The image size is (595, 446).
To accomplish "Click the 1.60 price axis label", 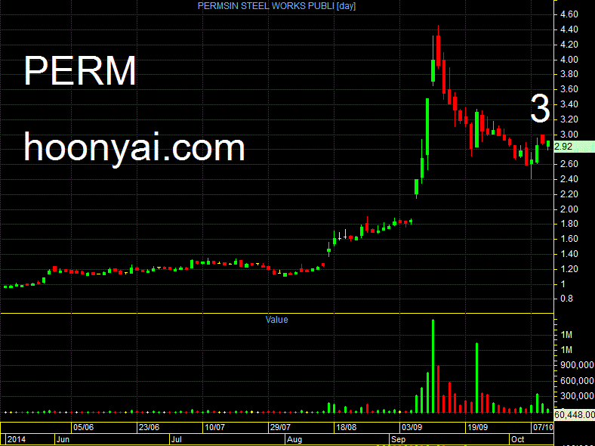I will pos(569,239).
